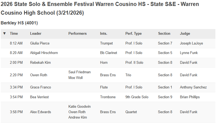This screenshot has width=217, height=127.
Task: Sort by Perf. Type column header
Action: click(134, 34)
